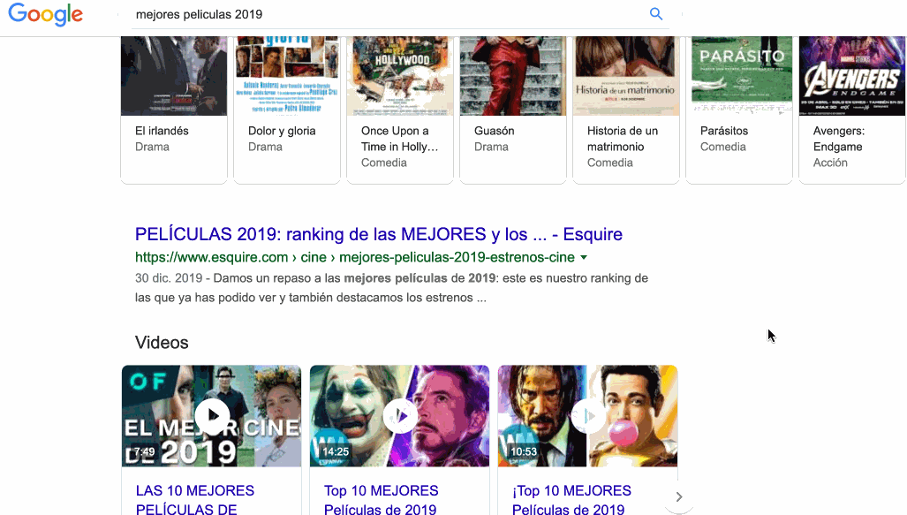Open Once Upon a Time in Hollywood poster

(x=400, y=76)
